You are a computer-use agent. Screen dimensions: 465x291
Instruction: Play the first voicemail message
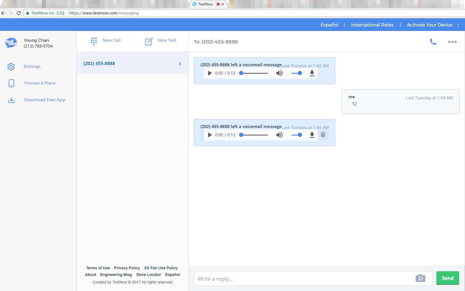[210, 73]
